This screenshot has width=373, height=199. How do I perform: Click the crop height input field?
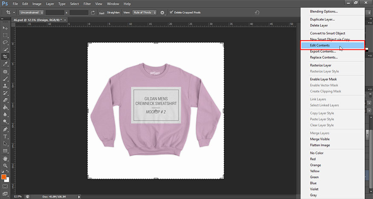tap(79, 13)
